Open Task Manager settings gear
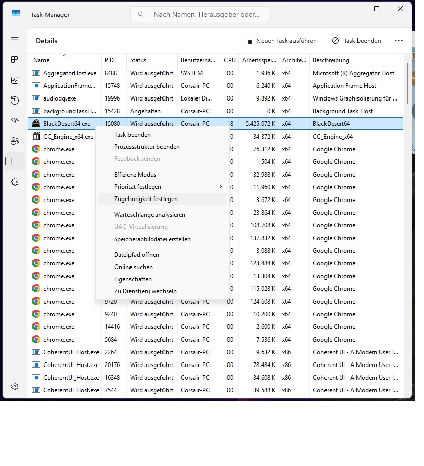 point(15,386)
